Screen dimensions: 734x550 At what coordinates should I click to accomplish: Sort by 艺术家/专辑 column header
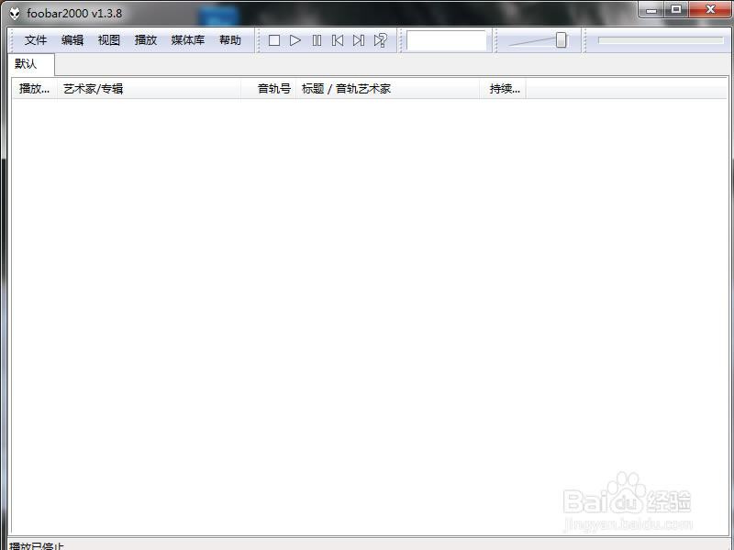tap(149, 88)
